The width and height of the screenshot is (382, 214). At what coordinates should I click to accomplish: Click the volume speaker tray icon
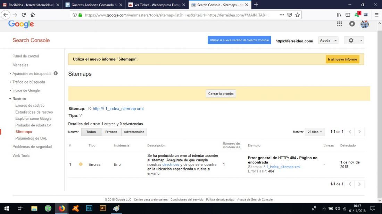pyautogui.click(x=338, y=208)
